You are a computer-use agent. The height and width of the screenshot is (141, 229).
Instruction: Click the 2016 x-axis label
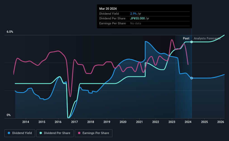[x=58, y=122]
